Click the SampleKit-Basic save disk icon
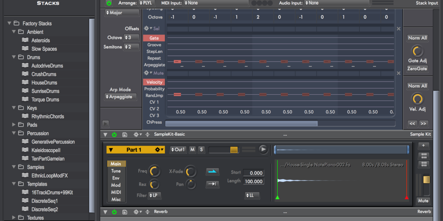Viewport: 443px width, 221px height. coord(124,135)
